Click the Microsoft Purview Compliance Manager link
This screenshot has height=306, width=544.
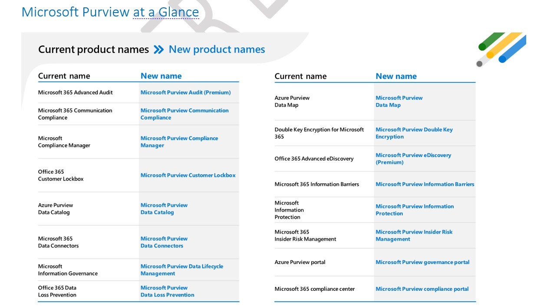(179, 142)
